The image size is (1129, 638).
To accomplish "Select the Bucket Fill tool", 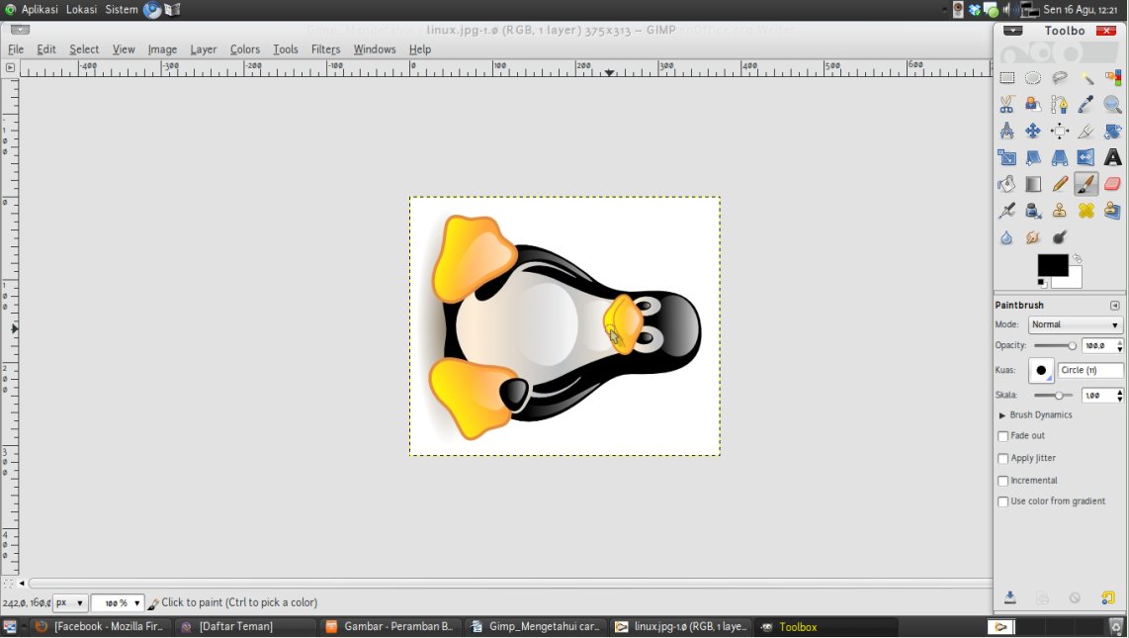I will tap(1006, 184).
